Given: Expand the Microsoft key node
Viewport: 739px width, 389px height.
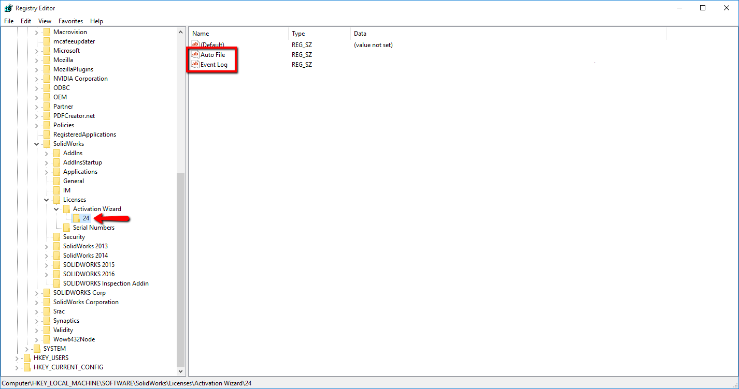Looking at the screenshot, I should [37, 51].
